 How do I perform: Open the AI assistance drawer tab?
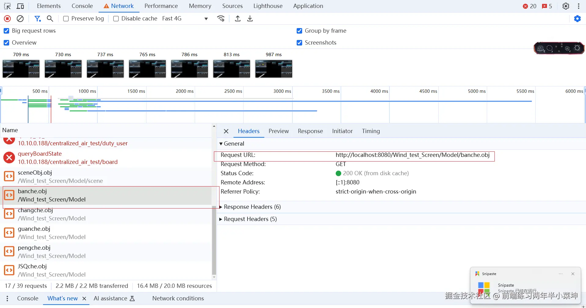(114, 299)
